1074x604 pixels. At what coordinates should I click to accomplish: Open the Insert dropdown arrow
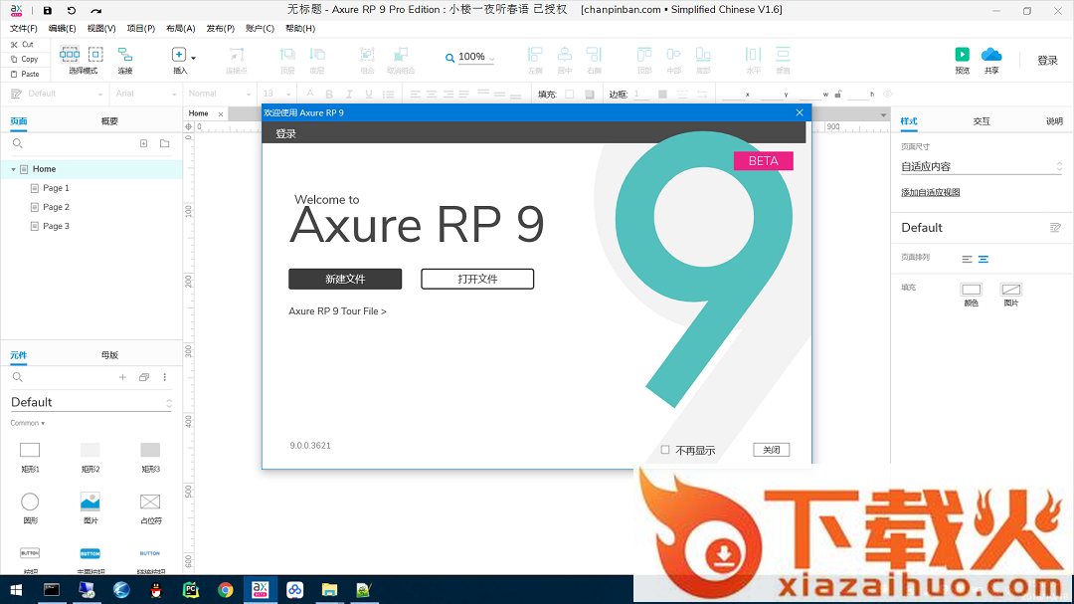193,58
